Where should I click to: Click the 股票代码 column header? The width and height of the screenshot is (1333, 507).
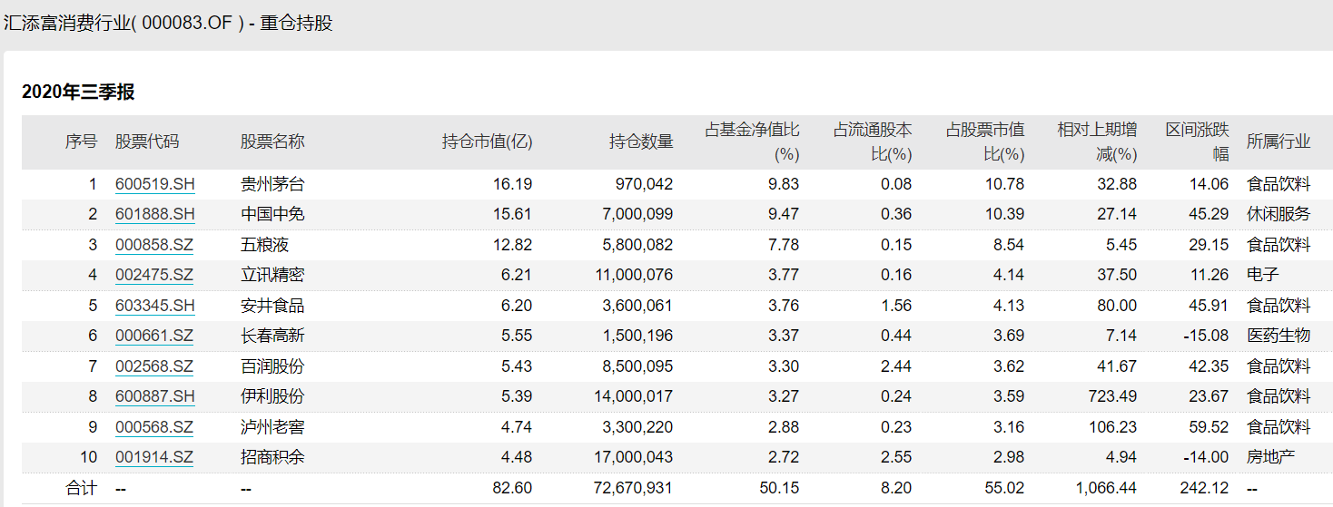pos(147,141)
